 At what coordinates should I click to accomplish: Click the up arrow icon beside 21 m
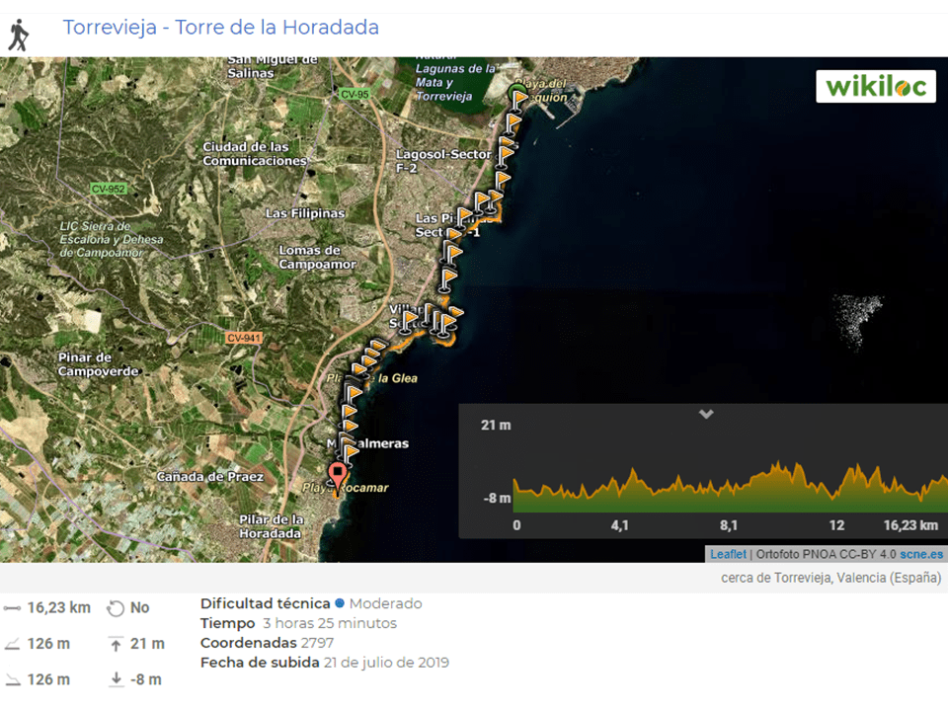[116, 645]
